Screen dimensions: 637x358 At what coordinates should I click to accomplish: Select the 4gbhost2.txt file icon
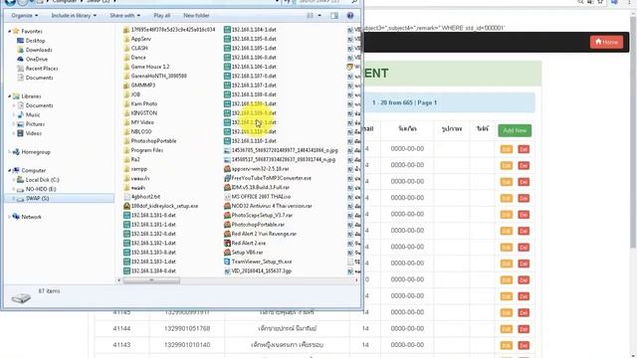pyautogui.click(x=126, y=197)
